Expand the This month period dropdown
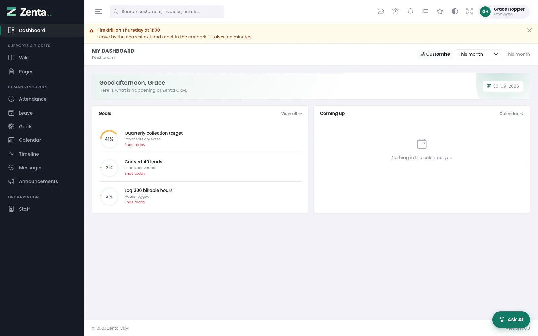The height and width of the screenshot is (336, 538). [479, 54]
